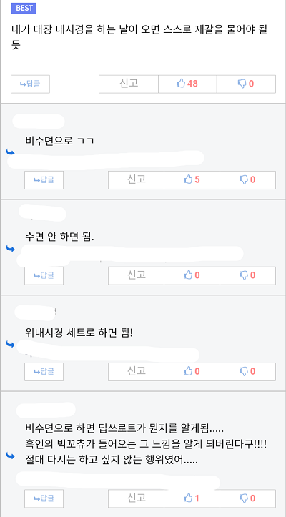Screen dimensions: 286x517
Task: Report the reply '위내시경 세트로 하면 됨!' with 신고
Action: (x=137, y=372)
